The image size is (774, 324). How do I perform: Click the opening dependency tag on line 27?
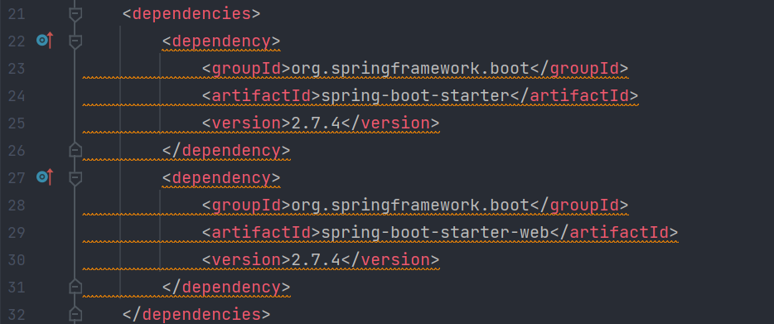[x=221, y=177]
